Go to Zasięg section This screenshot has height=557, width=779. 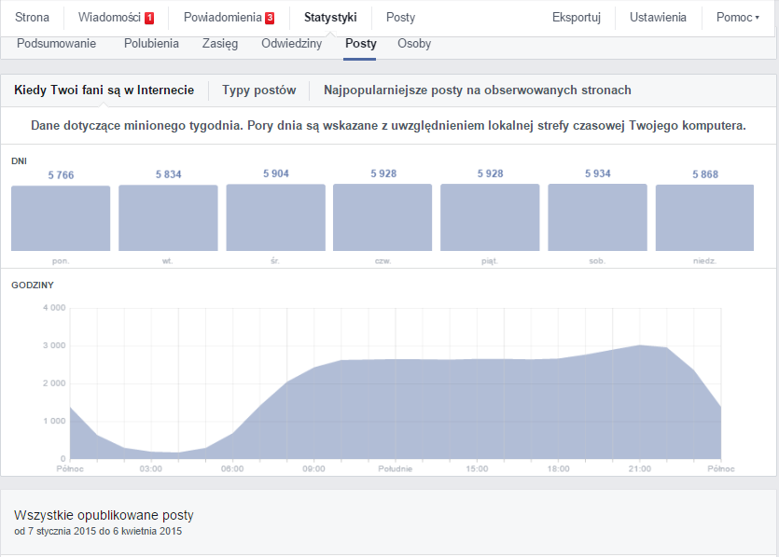(x=220, y=44)
